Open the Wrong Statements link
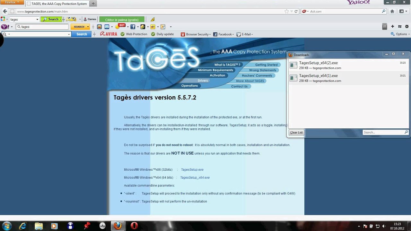Screen dimensions: 411x231 [x=262, y=70]
